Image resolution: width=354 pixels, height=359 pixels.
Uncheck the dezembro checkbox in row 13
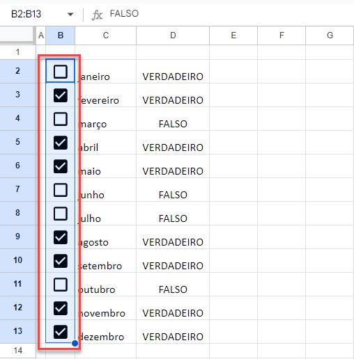point(61,332)
